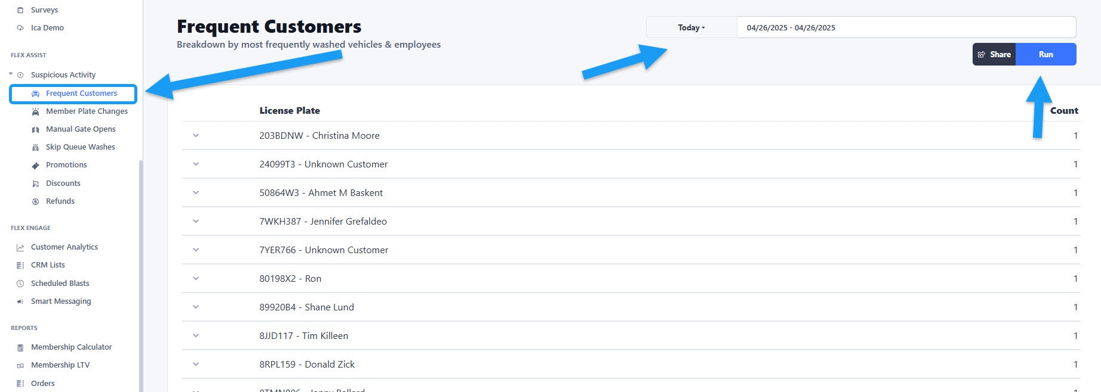Open Customer Analytics
This screenshot has height=392, width=1101.
click(x=64, y=247)
